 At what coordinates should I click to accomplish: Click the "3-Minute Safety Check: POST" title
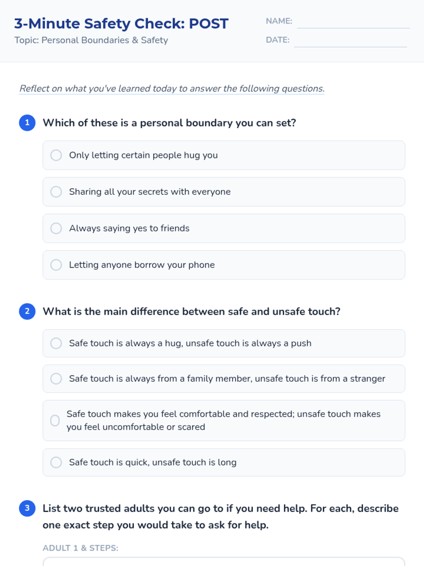121,24
